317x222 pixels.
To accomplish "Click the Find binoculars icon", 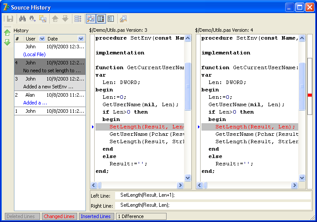I will (x=22, y=19).
